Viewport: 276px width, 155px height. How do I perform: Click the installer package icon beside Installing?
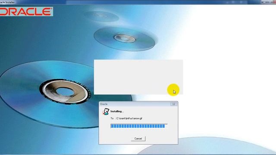pyautogui.click(x=106, y=112)
